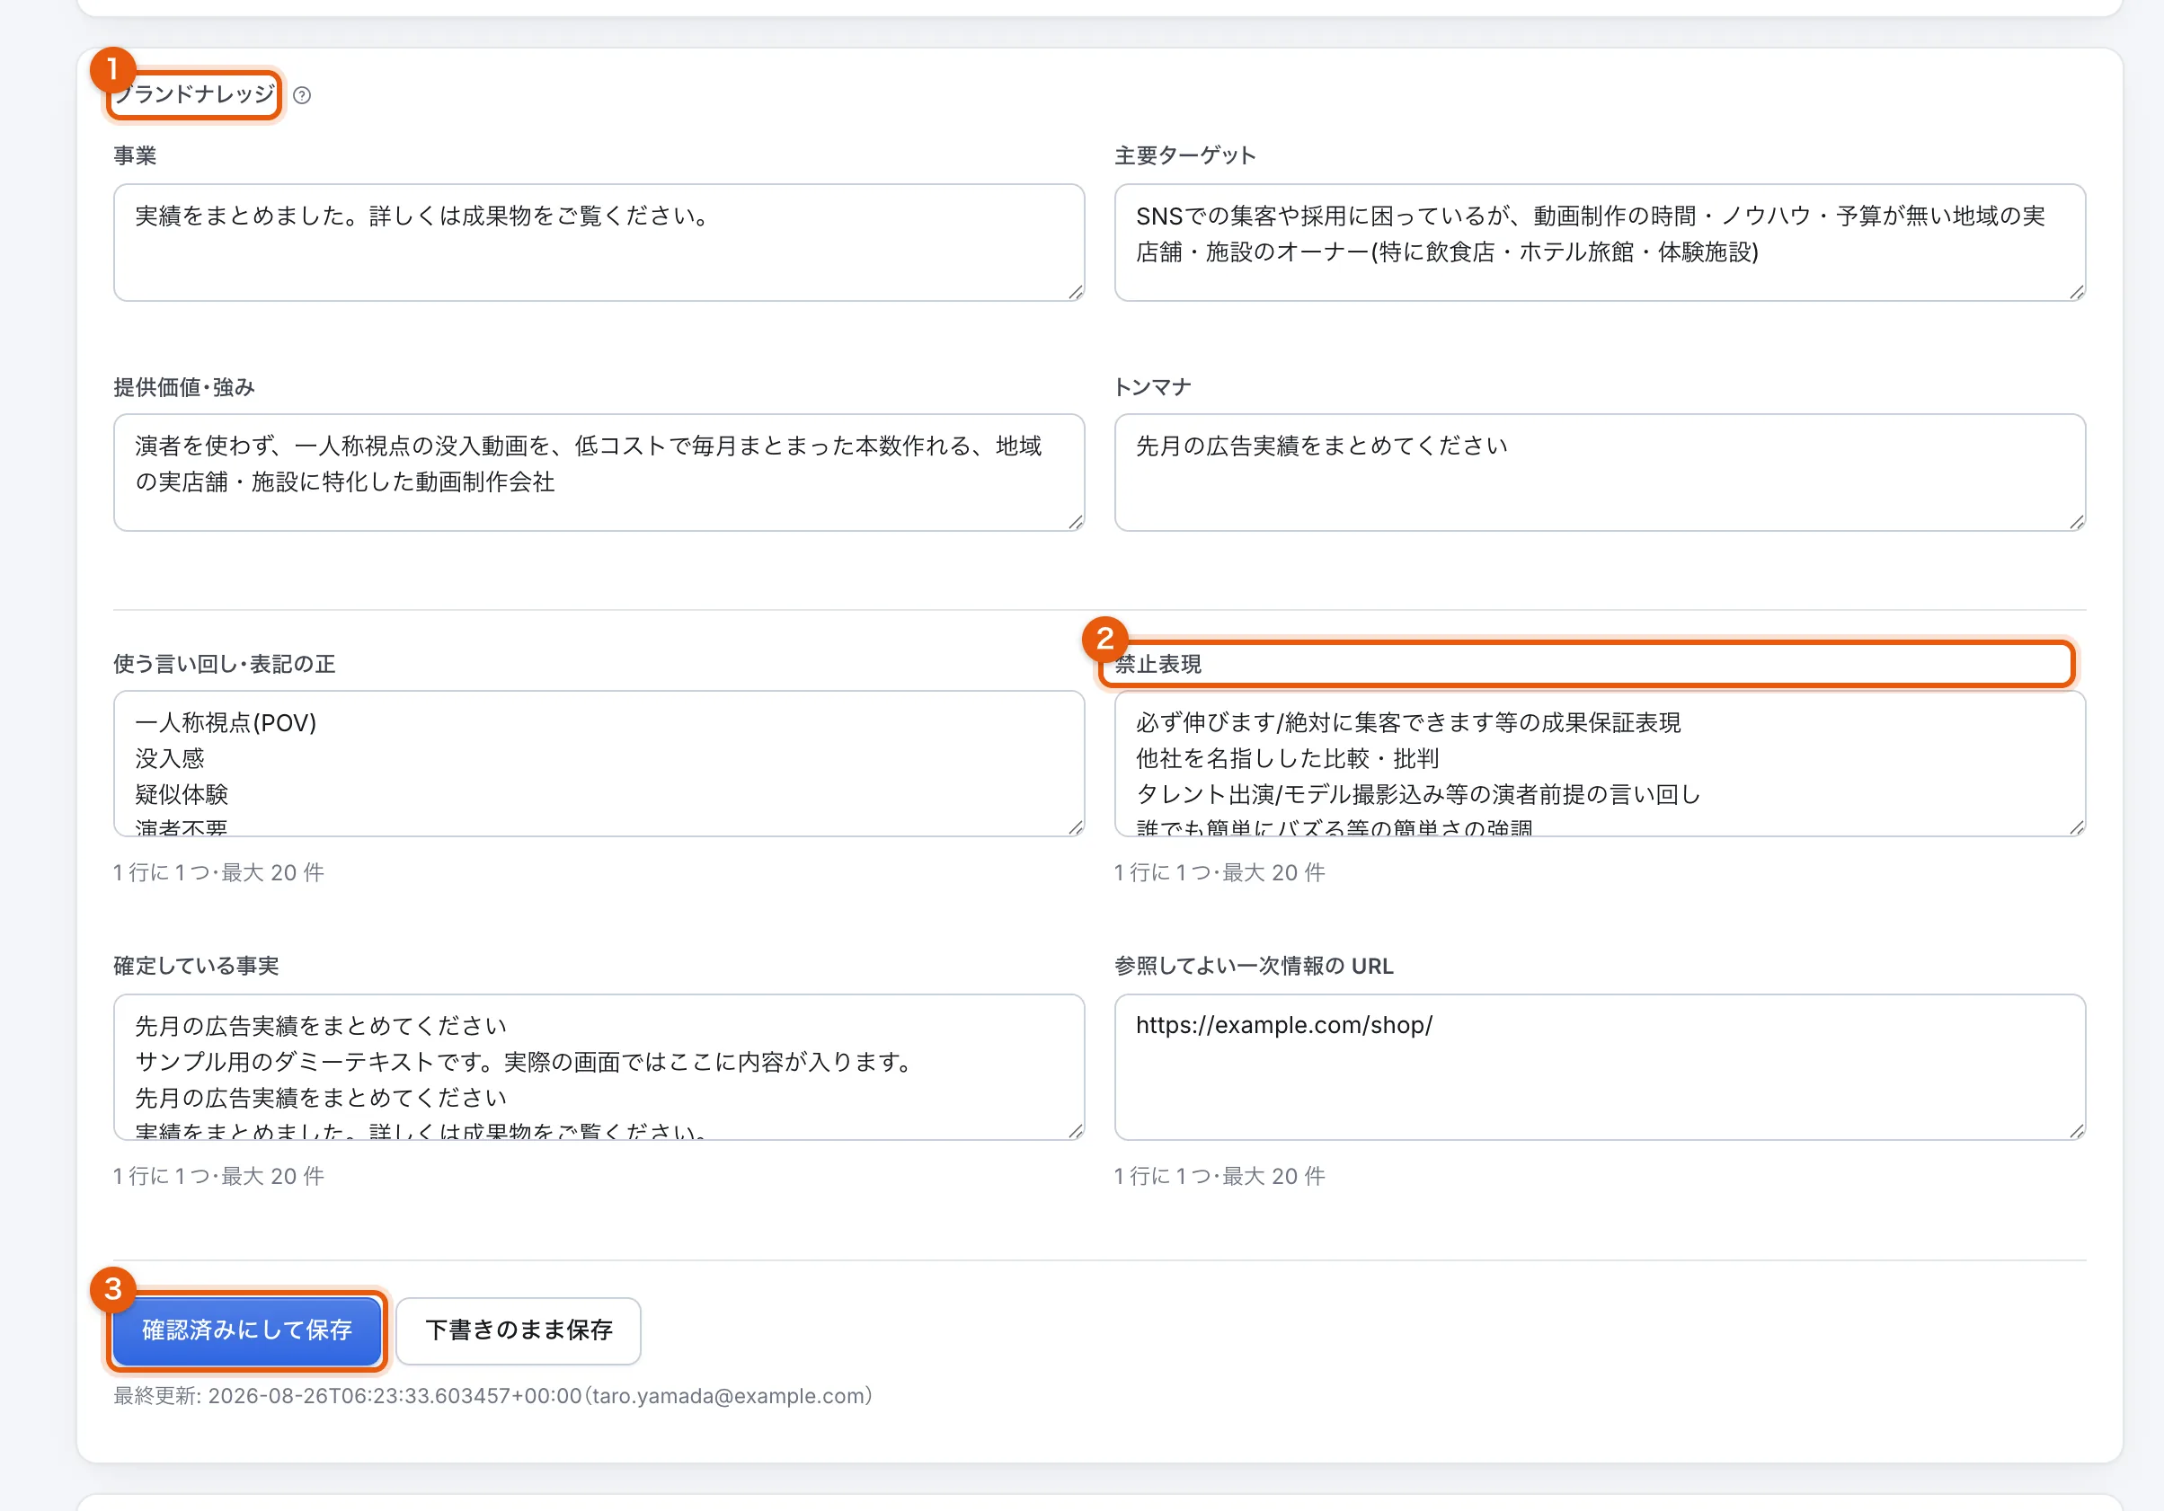The height and width of the screenshot is (1511, 2164).
Task: Click resize handle of URL text area
Action: (2076, 1130)
